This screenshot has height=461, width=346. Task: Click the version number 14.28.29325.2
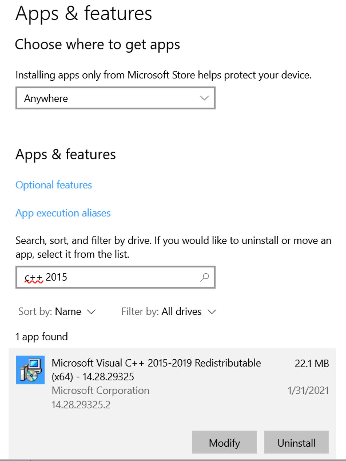coord(81,405)
